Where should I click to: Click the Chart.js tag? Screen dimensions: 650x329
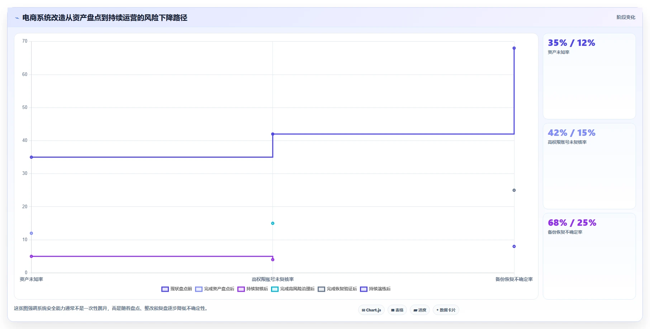(371, 310)
